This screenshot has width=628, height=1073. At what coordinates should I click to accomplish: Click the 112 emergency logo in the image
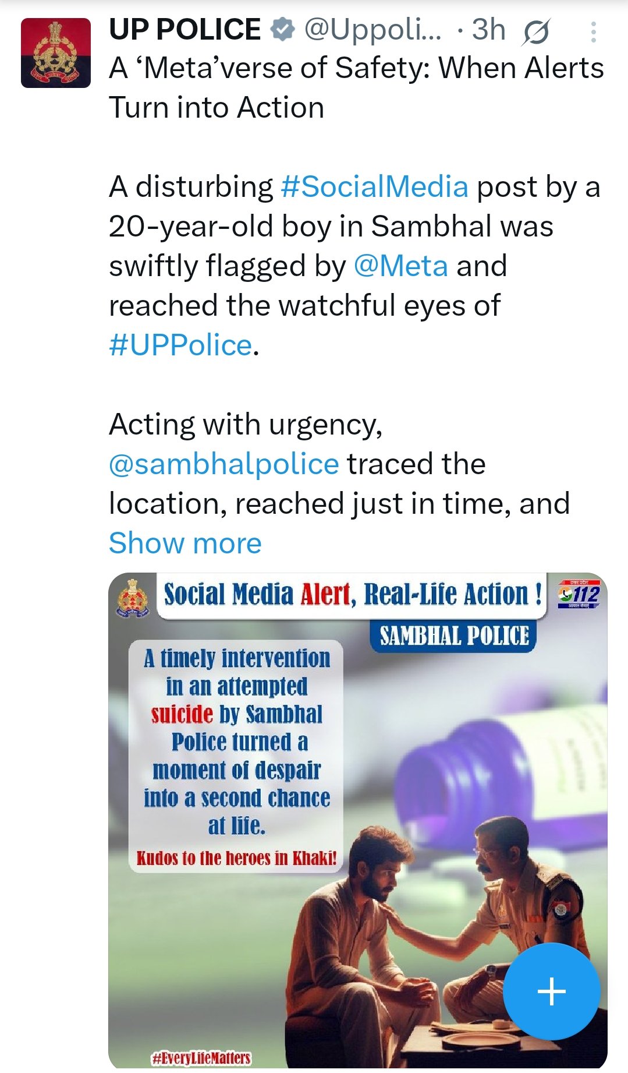578,594
